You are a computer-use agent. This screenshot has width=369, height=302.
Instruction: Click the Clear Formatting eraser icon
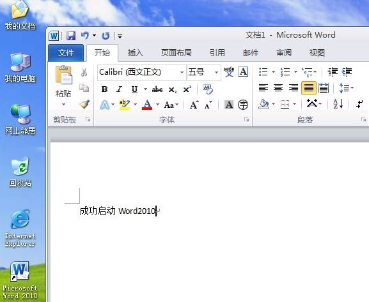208,89
